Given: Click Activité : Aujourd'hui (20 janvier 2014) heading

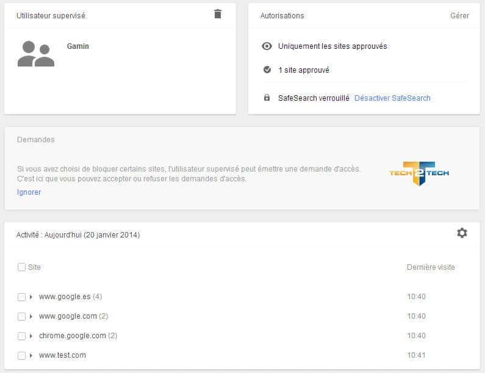Looking at the screenshot, I should click(x=78, y=235).
